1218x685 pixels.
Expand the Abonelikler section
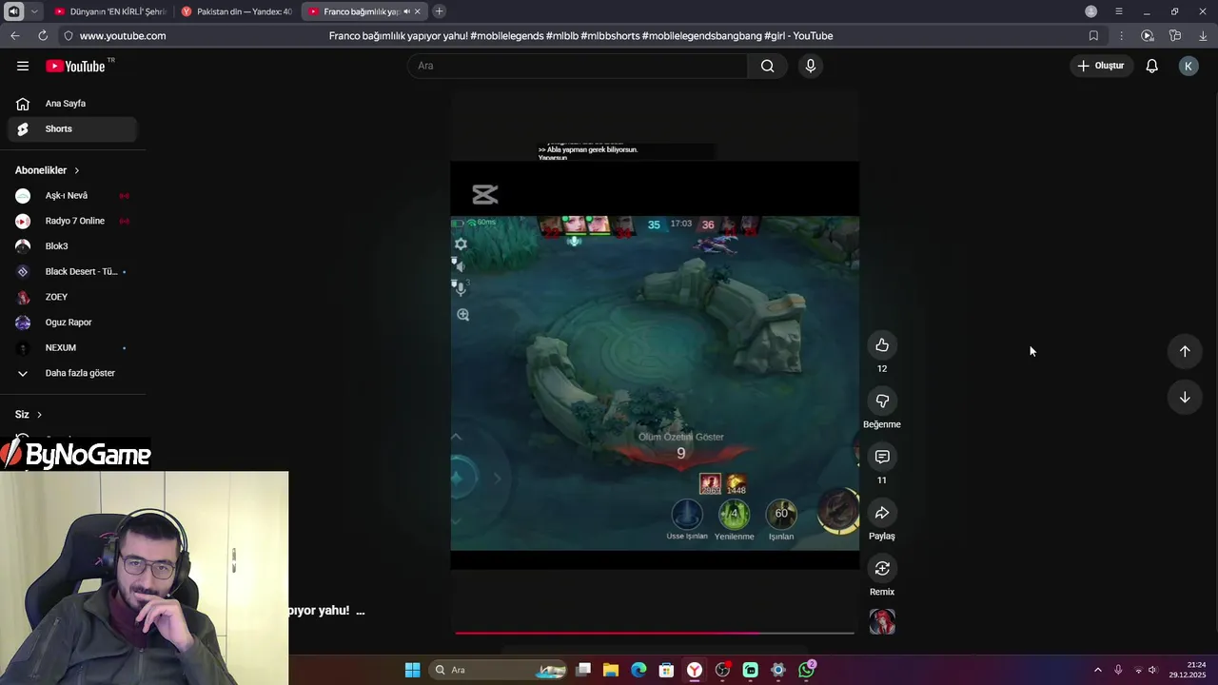pos(48,170)
